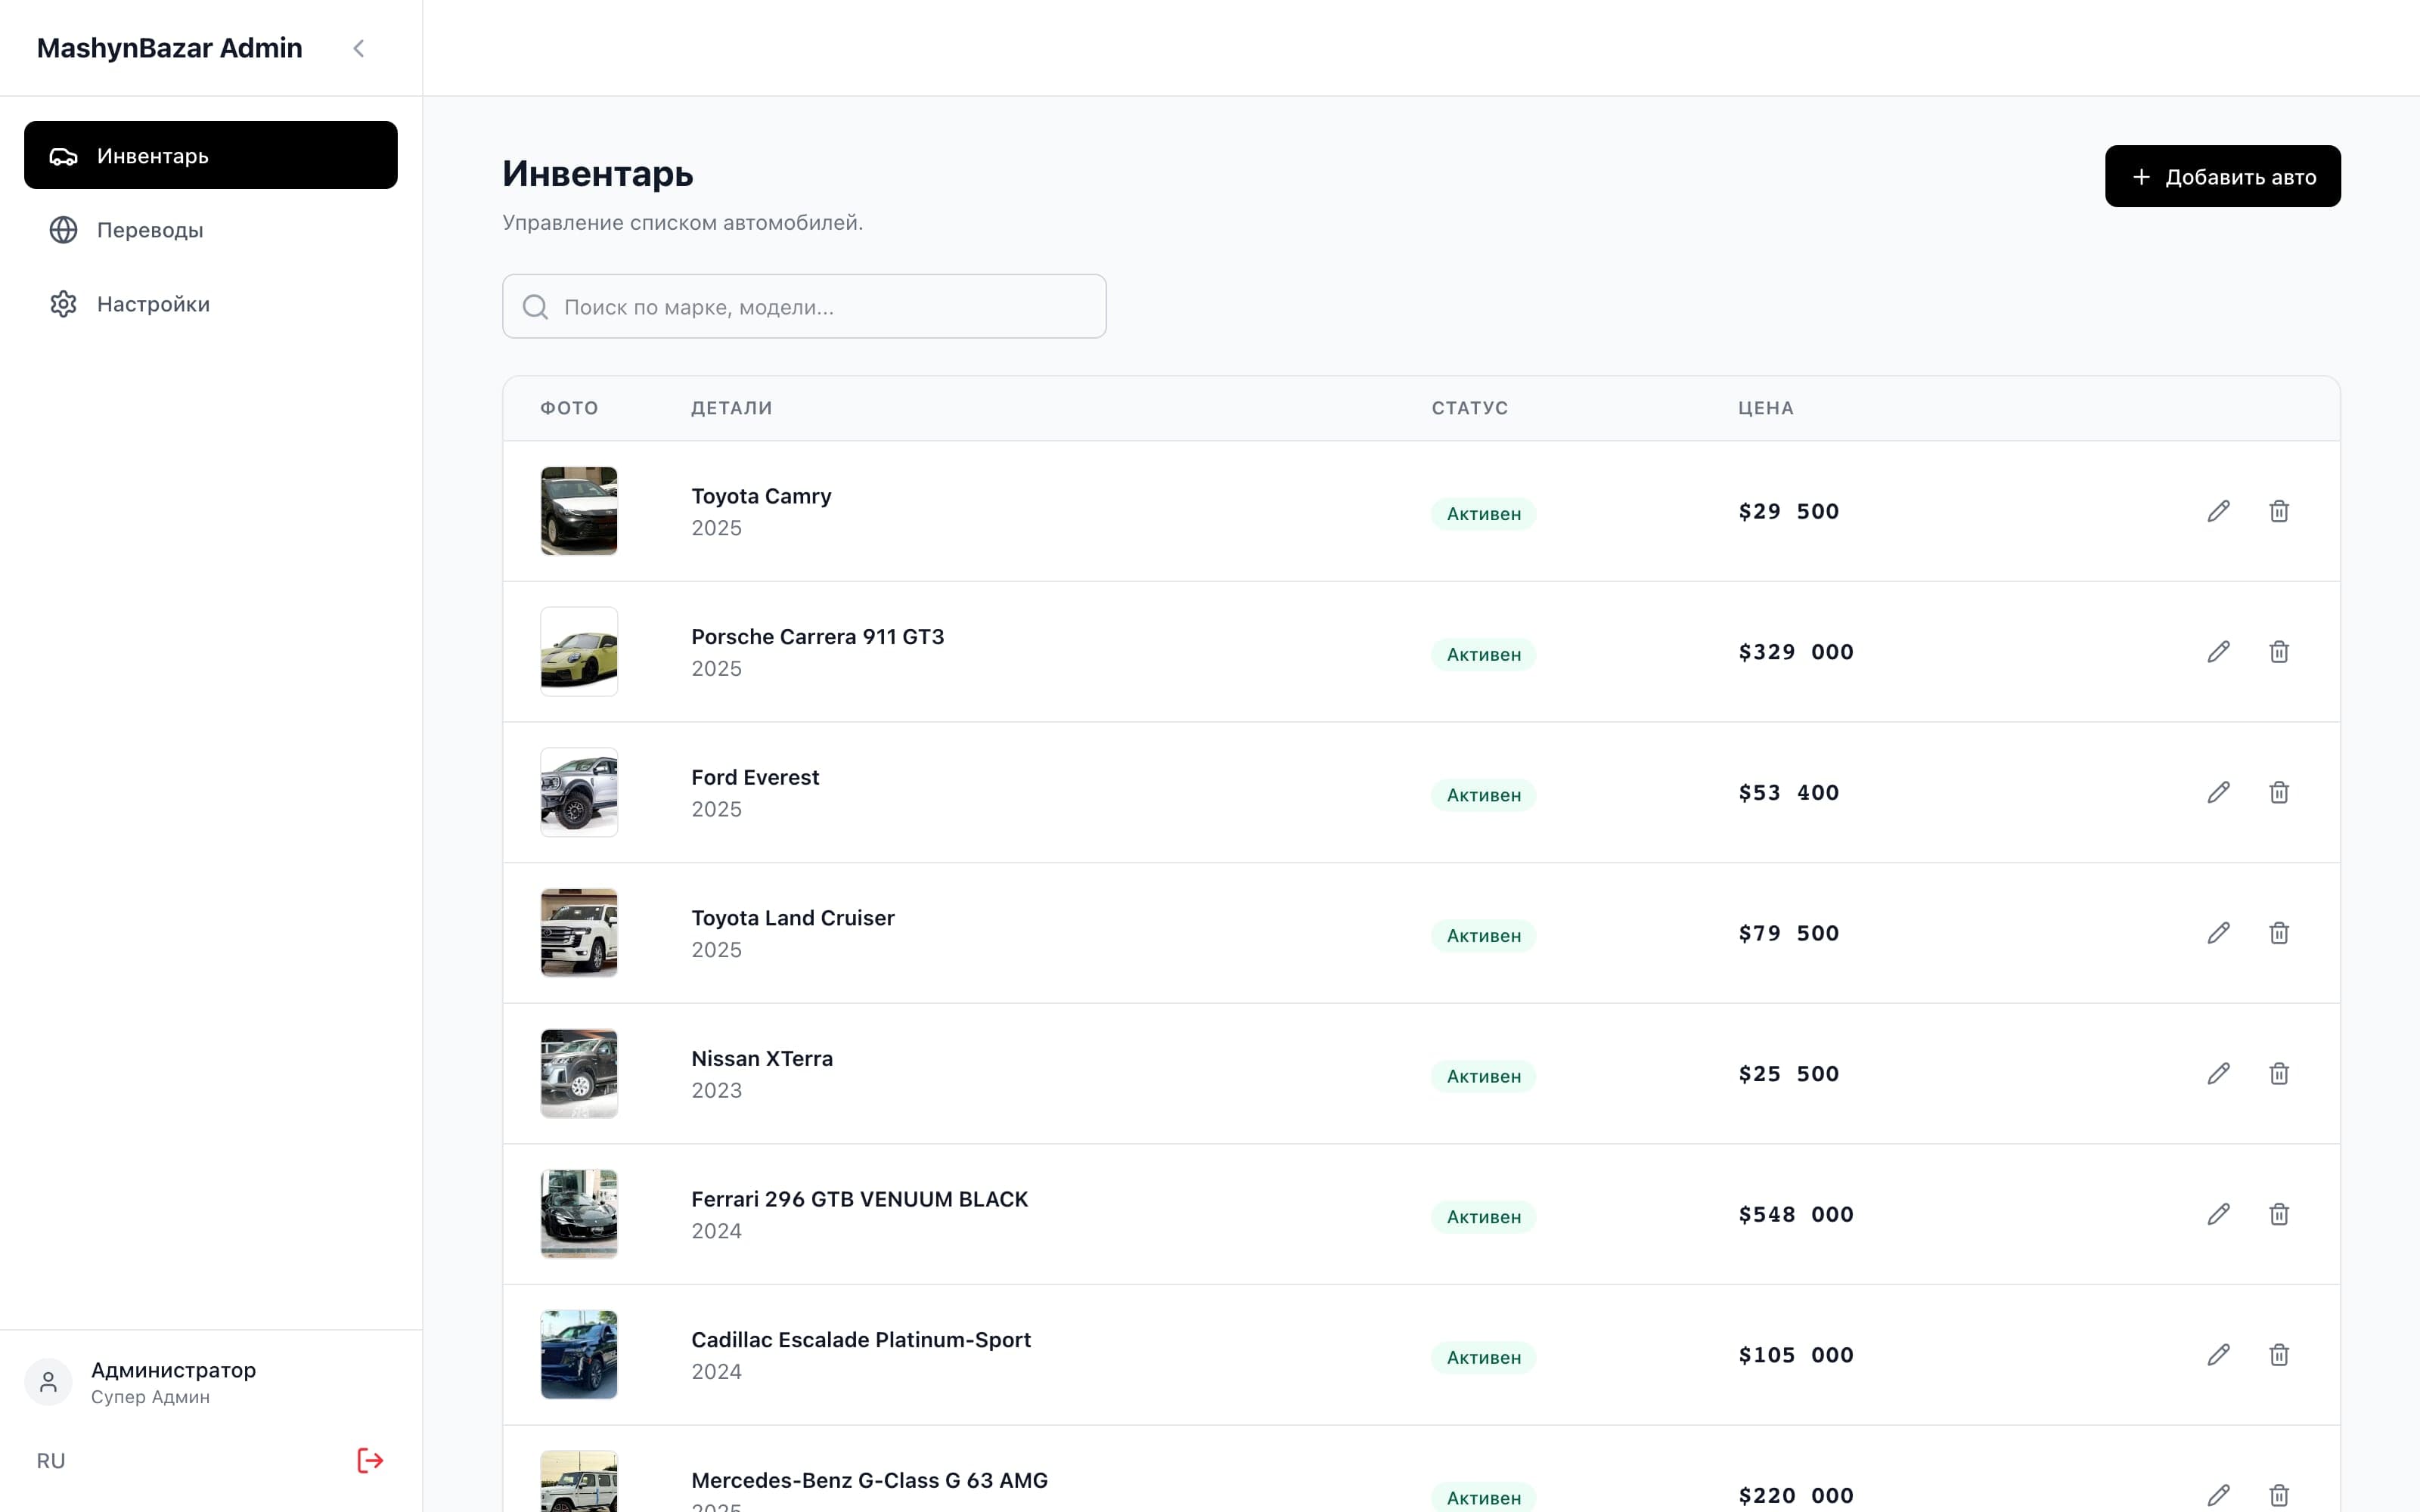The image size is (2420, 1512).
Task: Click the Добавить авто button
Action: [2222, 176]
